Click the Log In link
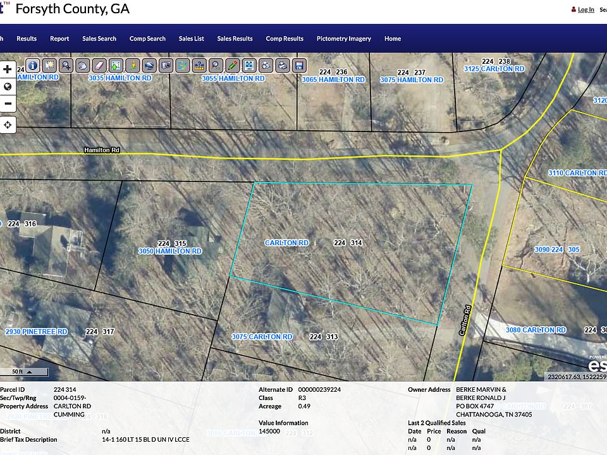 click(586, 9)
